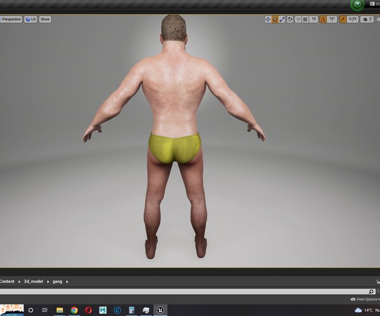This screenshot has width=380, height=316.
Task: Expand arrow after 3d_model breadcrumb
Action: coord(48,282)
